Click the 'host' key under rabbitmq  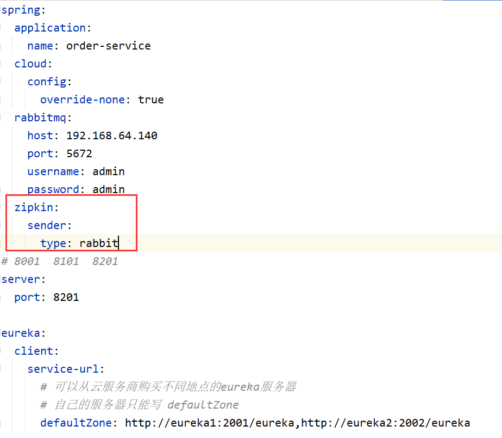40,135
